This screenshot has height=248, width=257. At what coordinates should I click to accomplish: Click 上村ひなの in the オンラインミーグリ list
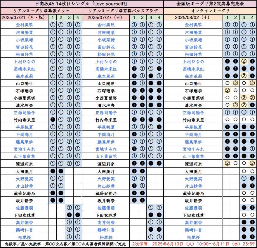193,62
